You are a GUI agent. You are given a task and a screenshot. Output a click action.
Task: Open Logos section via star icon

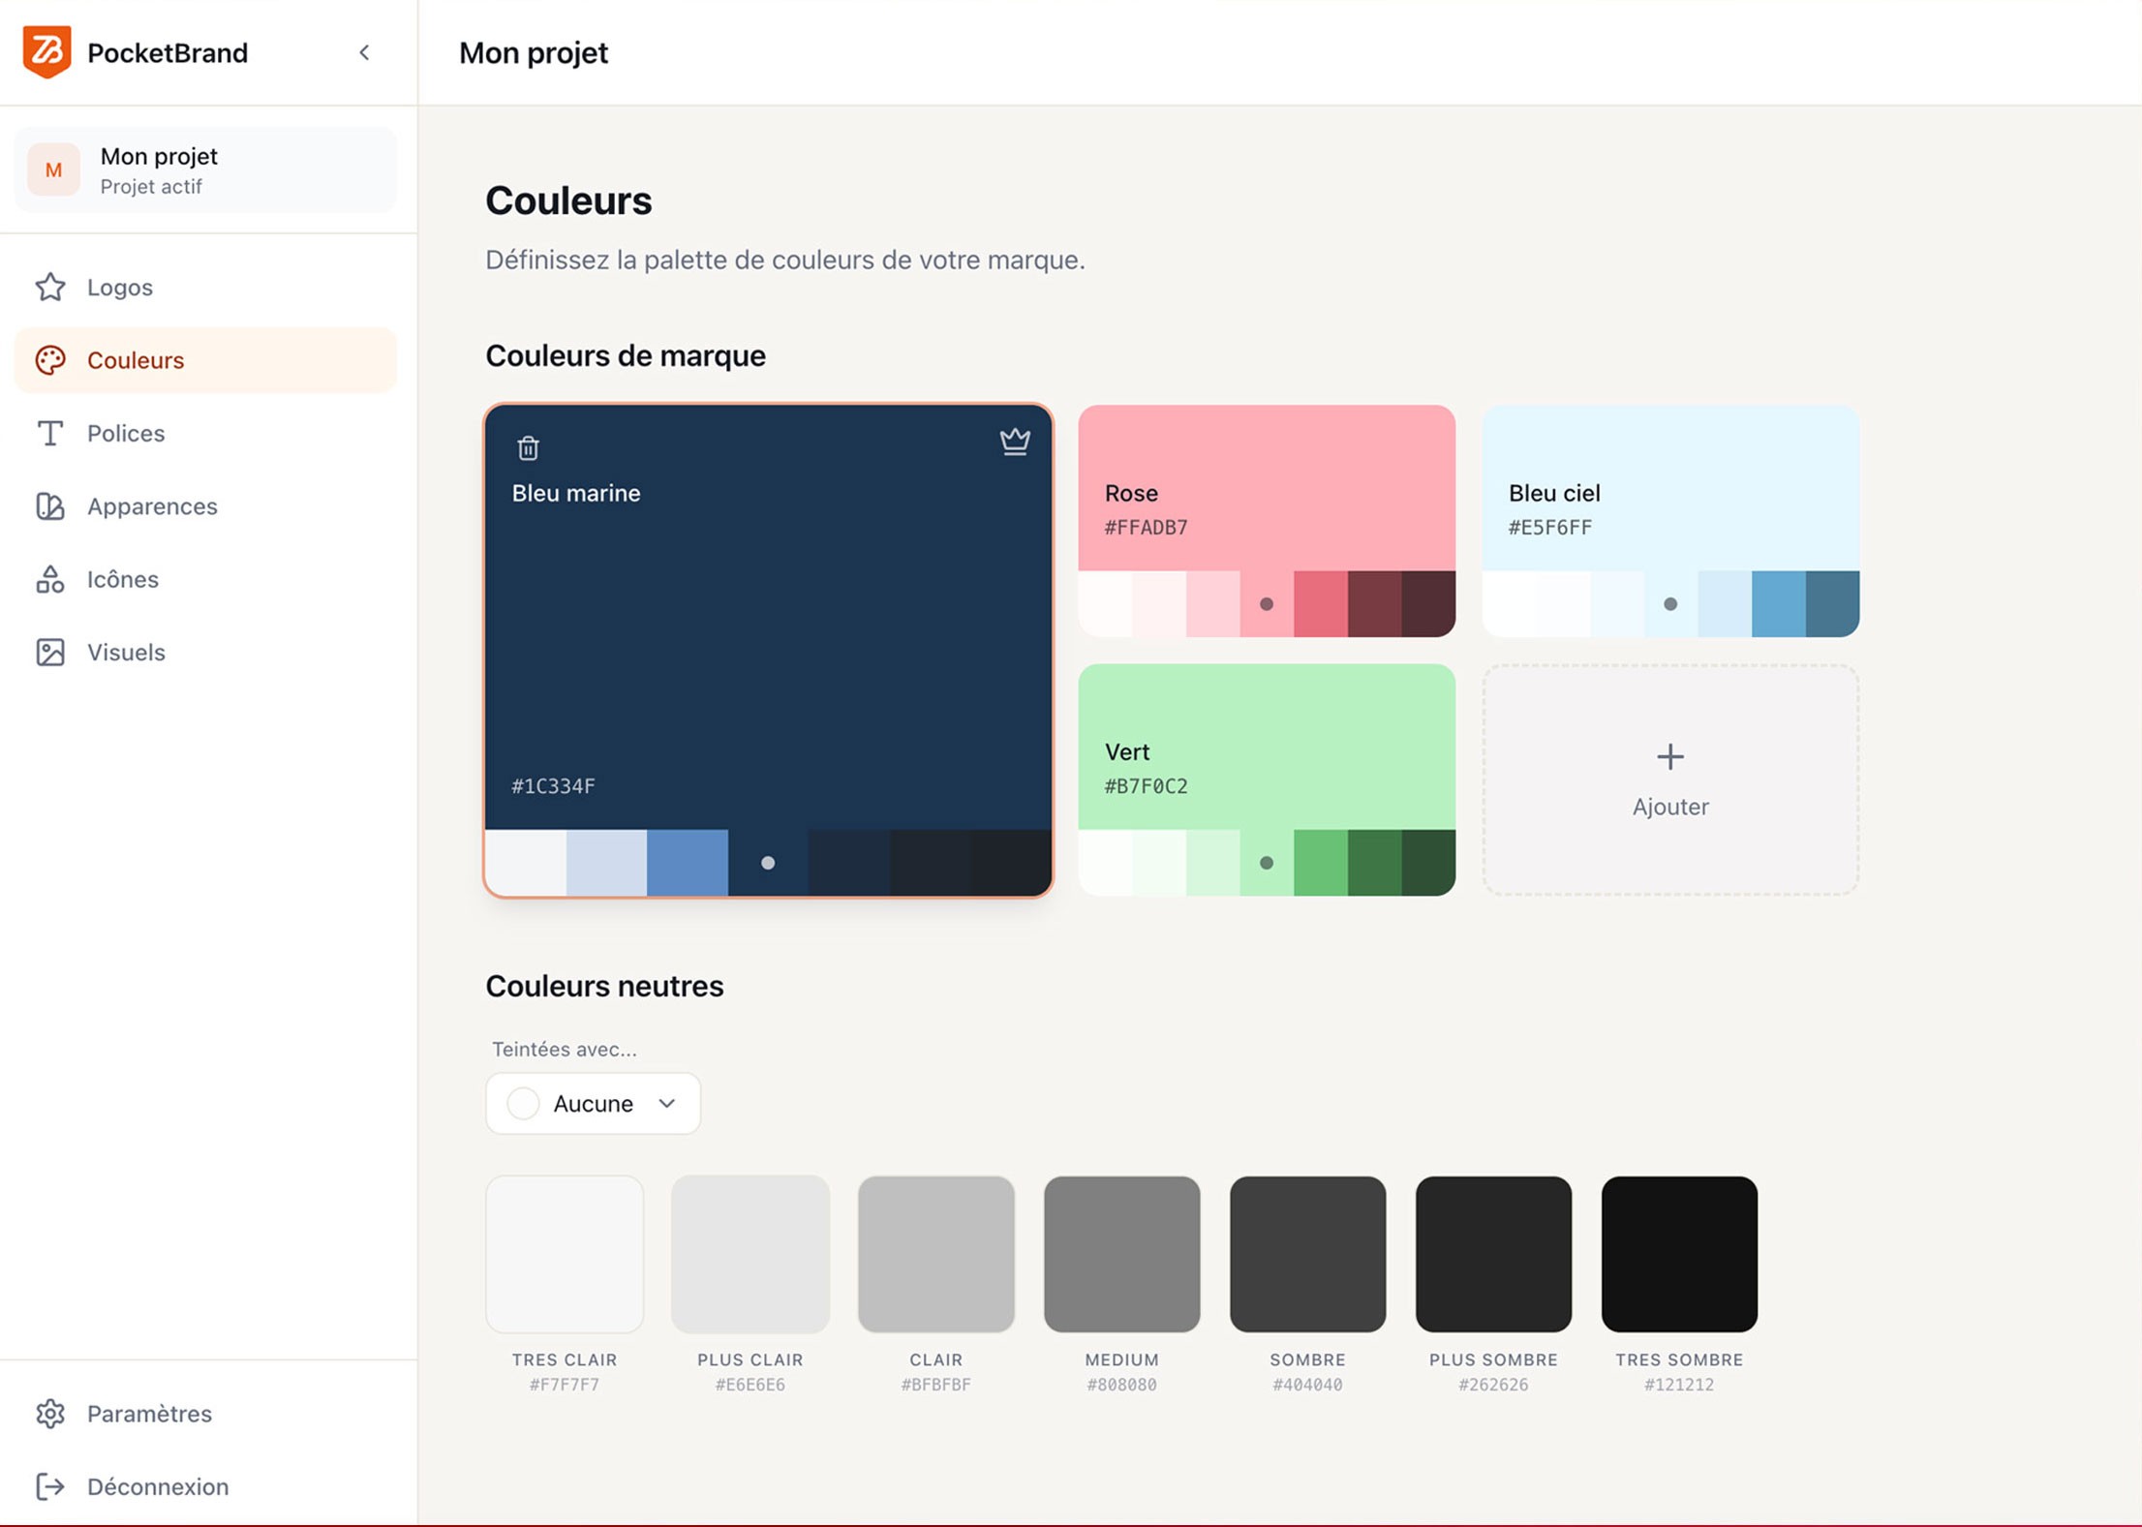(x=50, y=287)
